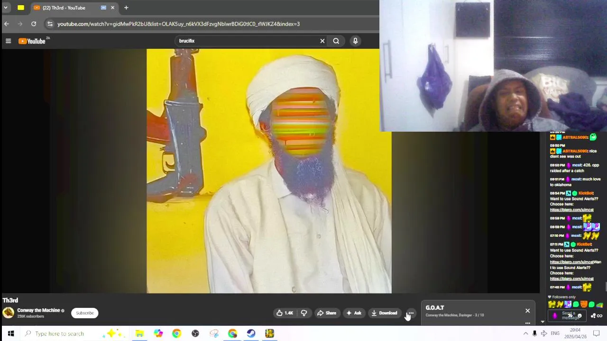Click the chat panel scroll down arrow
The width and height of the screenshot is (607, 341).
coord(543,322)
